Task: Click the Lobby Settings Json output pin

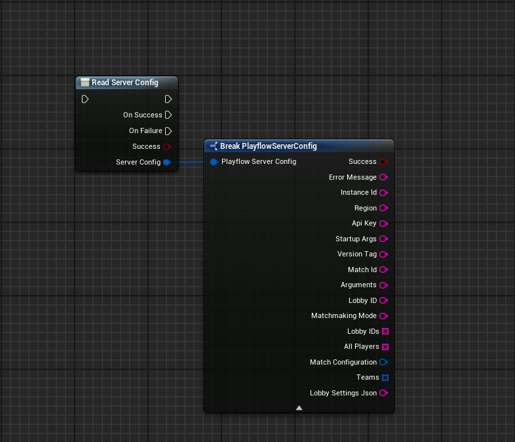Action: [384, 393]
